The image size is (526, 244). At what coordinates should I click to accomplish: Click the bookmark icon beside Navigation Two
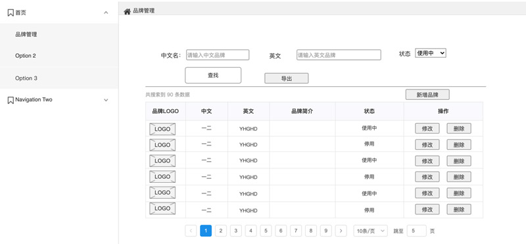pyautogui.click(x=11, y=100)
